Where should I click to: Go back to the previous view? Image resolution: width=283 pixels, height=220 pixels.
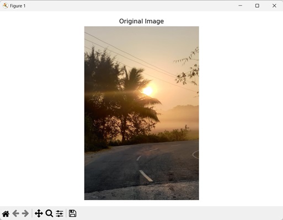(x=16, y=213)
